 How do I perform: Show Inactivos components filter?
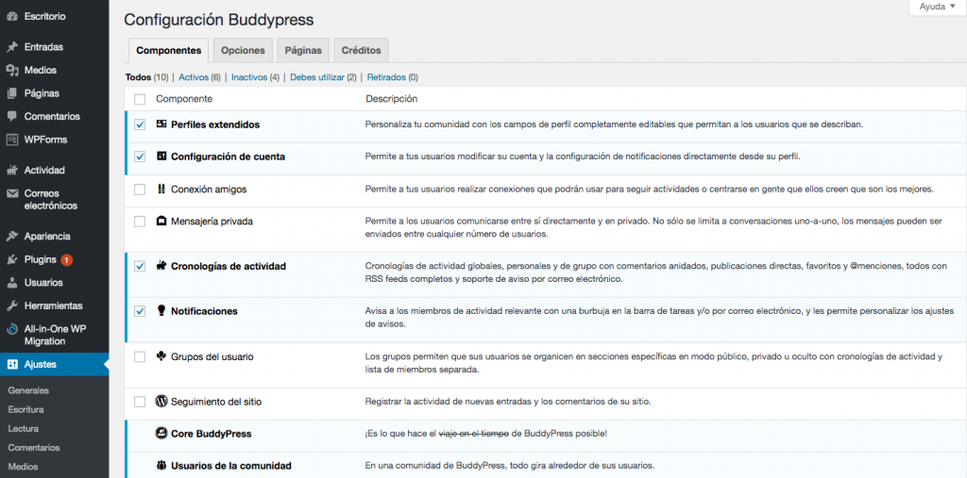249,77
